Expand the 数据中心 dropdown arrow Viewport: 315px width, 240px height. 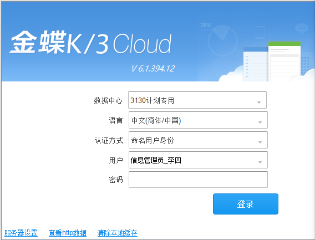tap(259, 102)
